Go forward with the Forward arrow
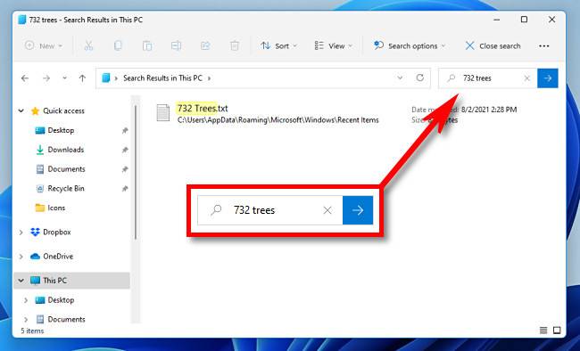The height and width of the screenshot is (351, 580). 46,78
